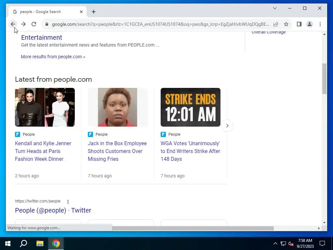Open a new tab with the plus button
This screenshot has width=333, height=250.
[94, 12]
